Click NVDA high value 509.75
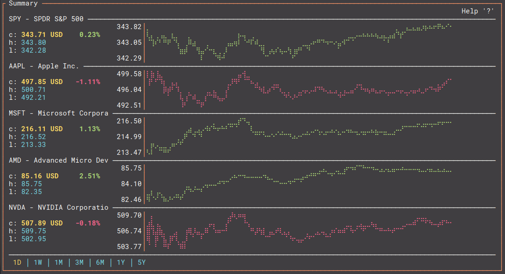Viewport: 505px width, 274px height. [34, 231]
